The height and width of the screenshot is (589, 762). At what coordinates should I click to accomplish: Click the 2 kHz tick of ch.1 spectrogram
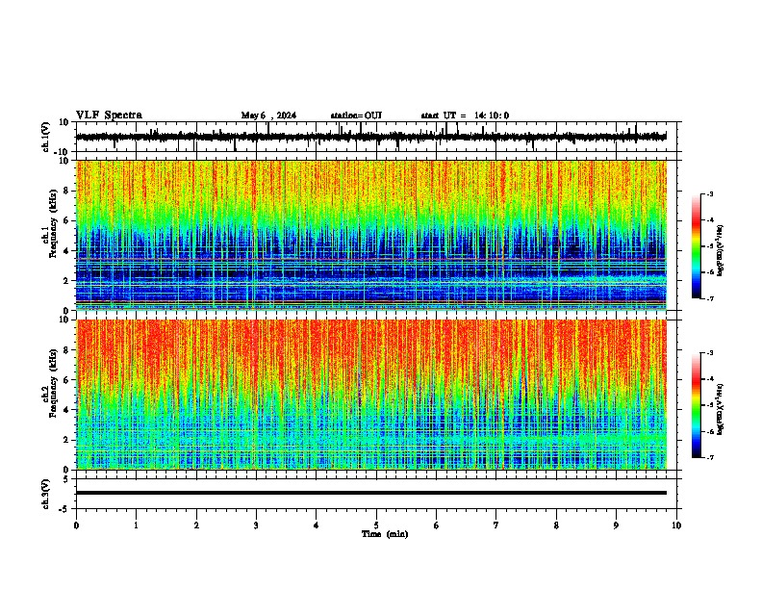click(66, 280)
